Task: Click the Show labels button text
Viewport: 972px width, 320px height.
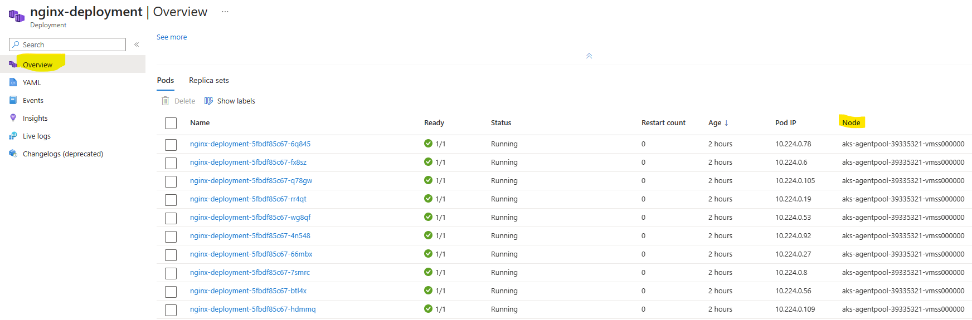Action: point(236,101)
